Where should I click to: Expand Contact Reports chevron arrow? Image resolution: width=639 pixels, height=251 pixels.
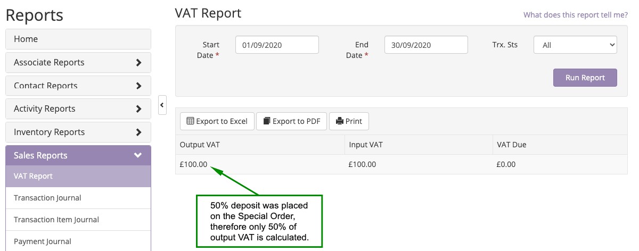tap(138, 86)
